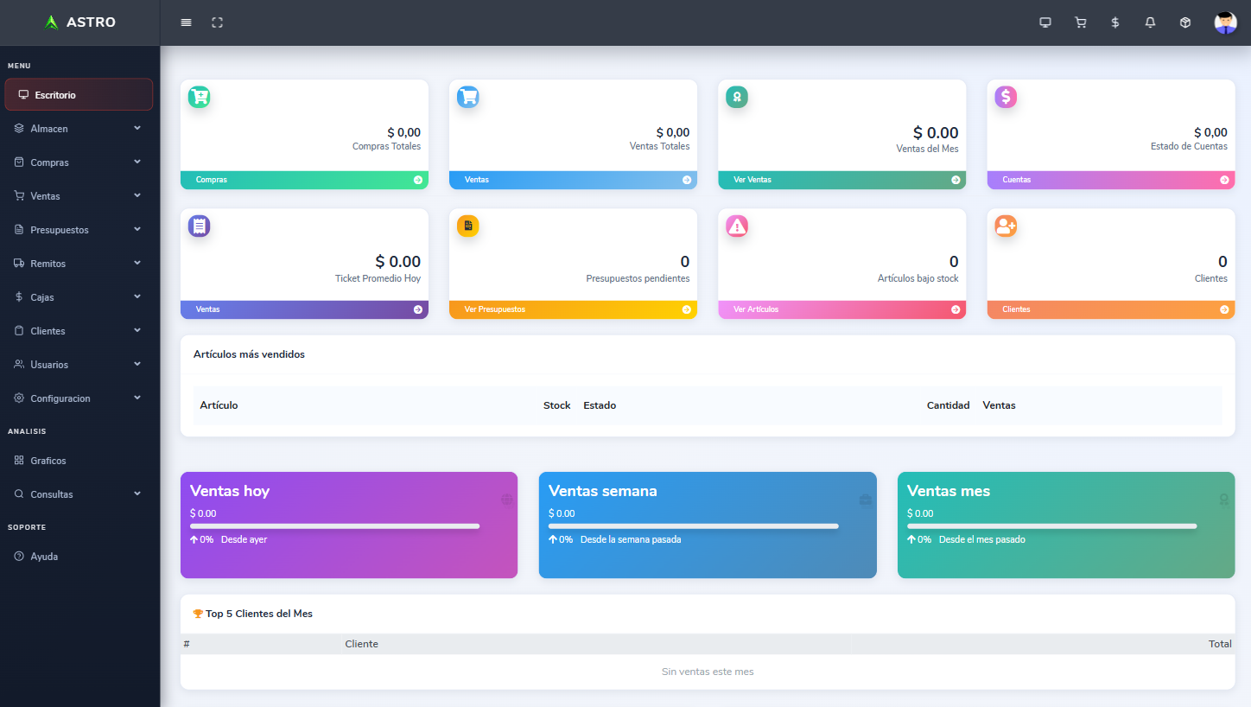
Task: Expand the Almacen sidebar menu
Action: coord(78,129)
